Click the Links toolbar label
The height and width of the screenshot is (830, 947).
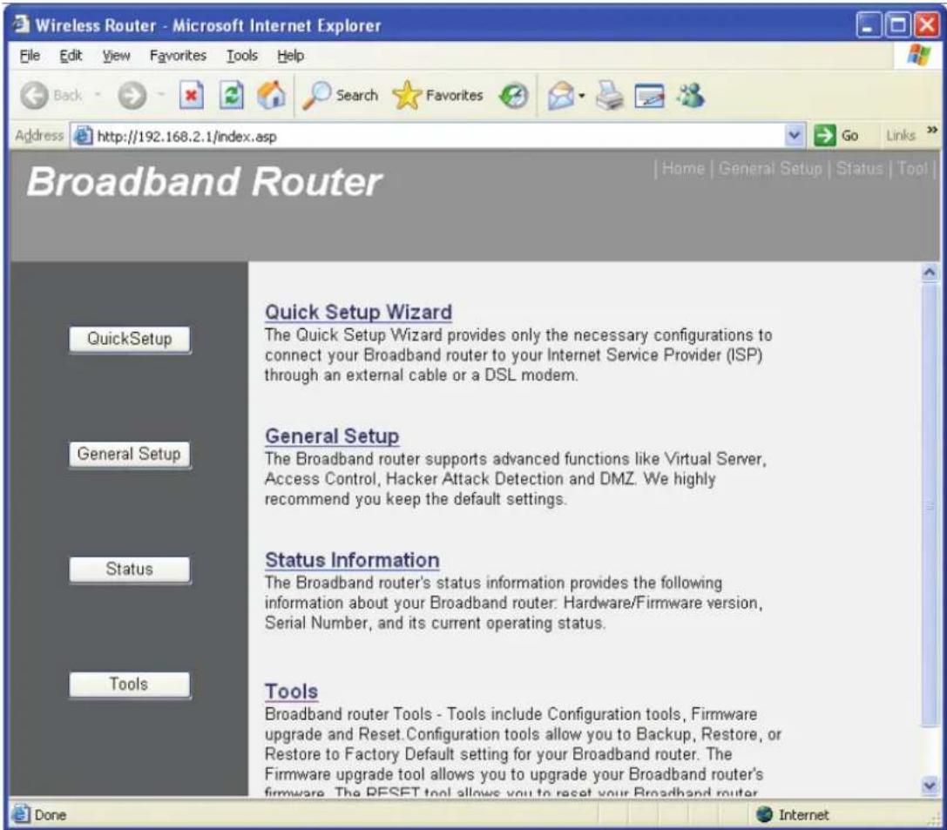pos(901,136)
